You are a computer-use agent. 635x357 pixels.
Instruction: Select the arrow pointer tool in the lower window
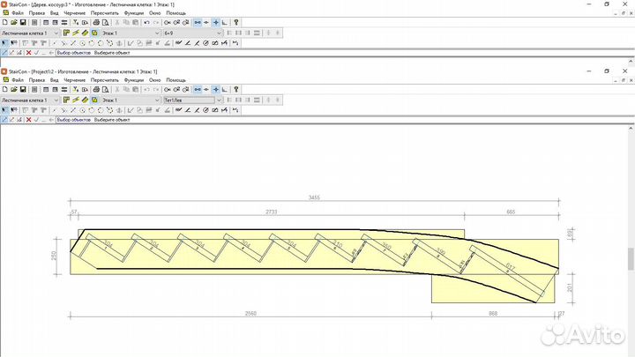click(4, 110)
